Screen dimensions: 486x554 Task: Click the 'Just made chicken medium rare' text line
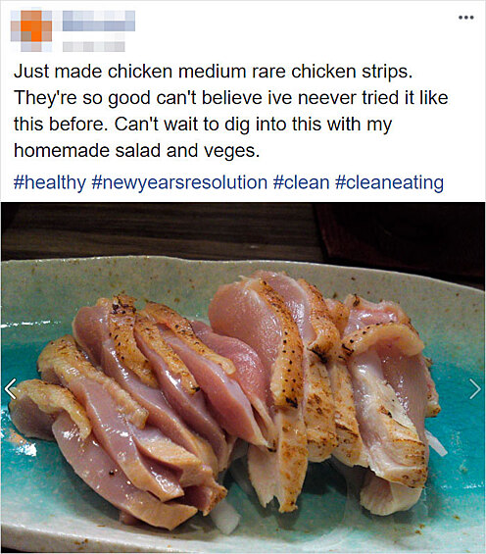click(x=213, y=72)
